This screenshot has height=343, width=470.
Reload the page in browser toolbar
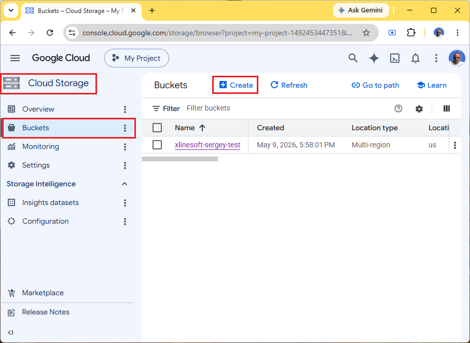coord(50,33)
